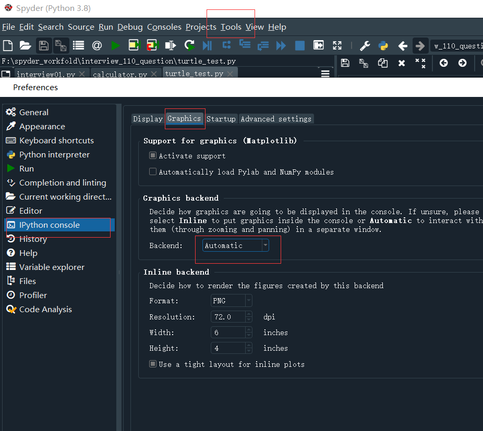483x431 pixels.
Task: Click the New file icon
Action: tap(8, 45)
